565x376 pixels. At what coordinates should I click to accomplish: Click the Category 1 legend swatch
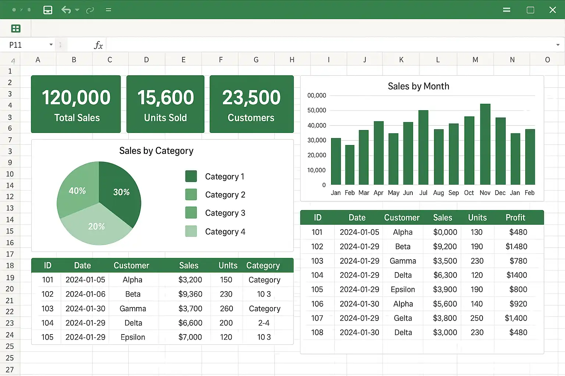point(191,176)
